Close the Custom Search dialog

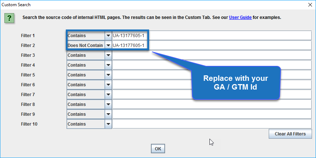click(310, 5)
